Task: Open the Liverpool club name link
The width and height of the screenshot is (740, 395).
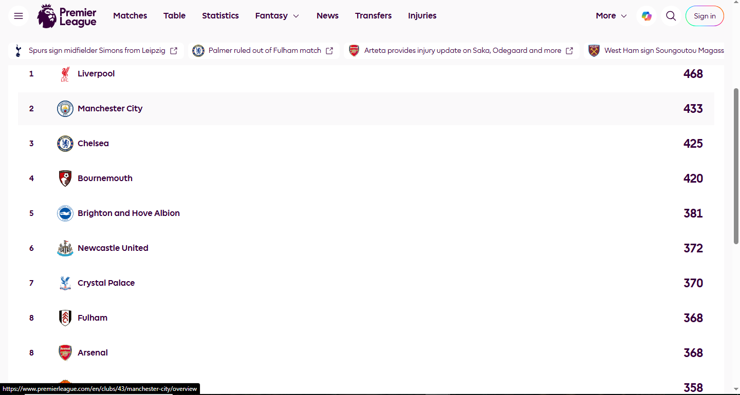Action: pyautogui.click(x=96, y=74)
